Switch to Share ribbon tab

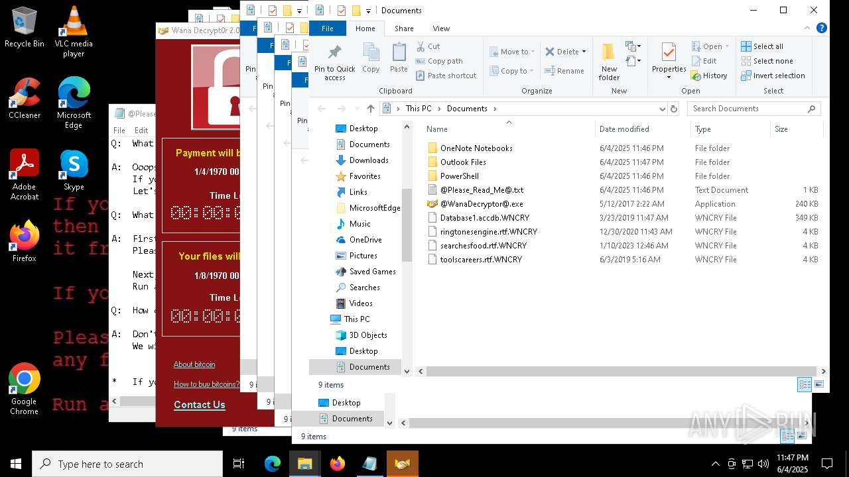pyautogui.click(x=404, y=28)
